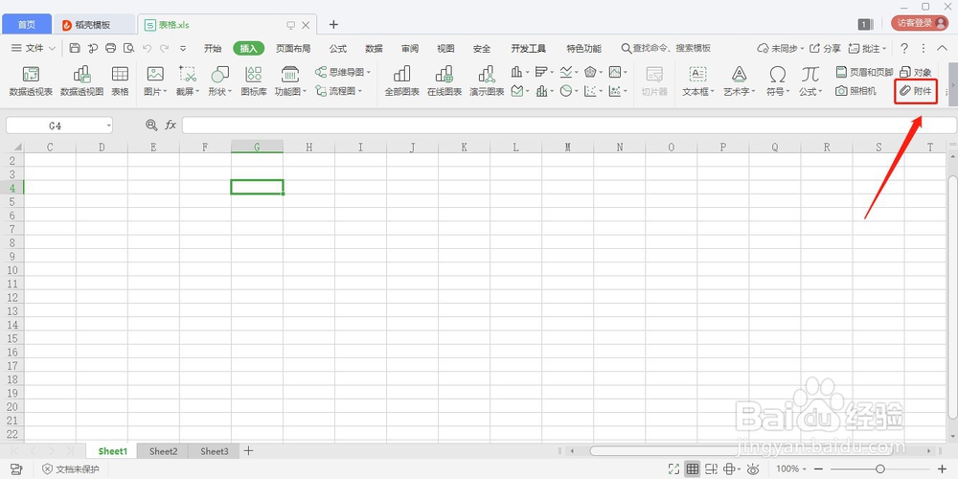The width and height of the screenshot is (958, 479).
Task: Insert a 符号 symbol
Action: coord(777,81)
